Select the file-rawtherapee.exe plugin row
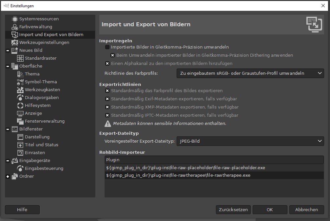 coord(178,175)
